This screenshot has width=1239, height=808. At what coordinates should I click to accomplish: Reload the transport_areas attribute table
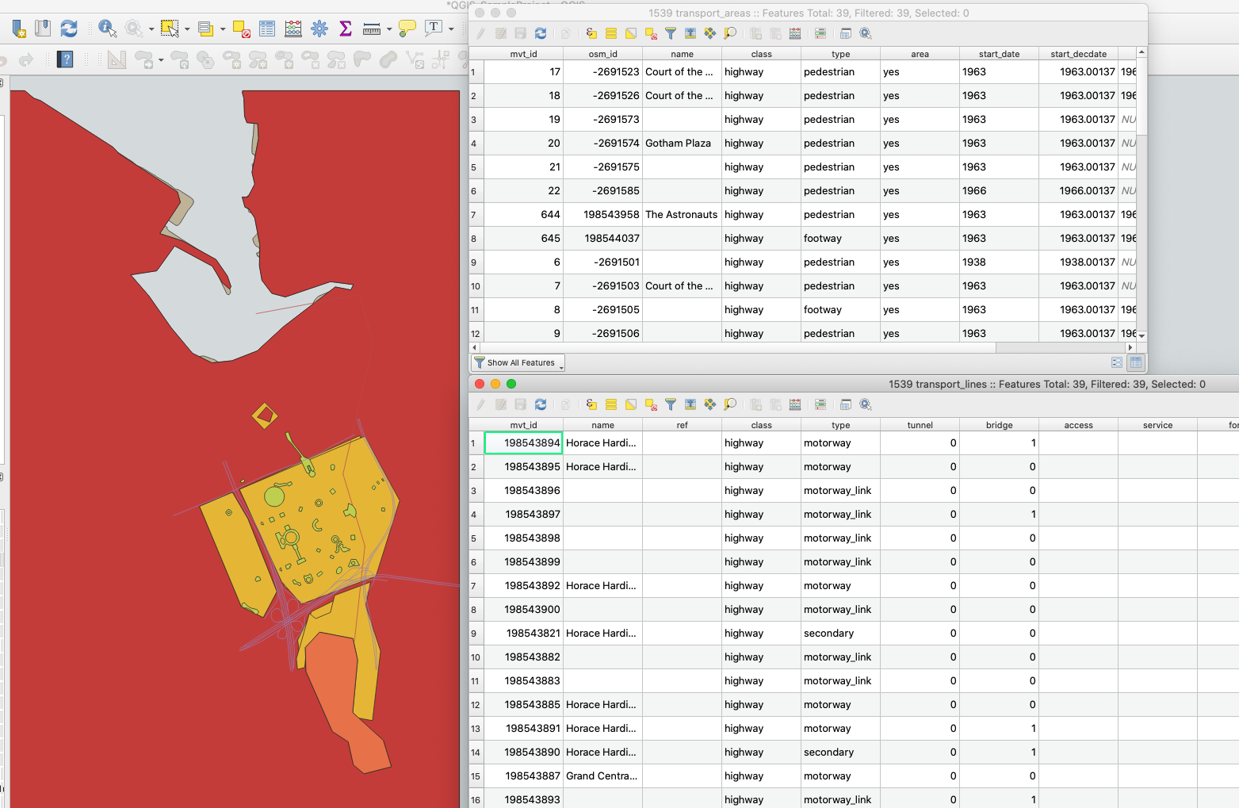click(x=541, y=33)
